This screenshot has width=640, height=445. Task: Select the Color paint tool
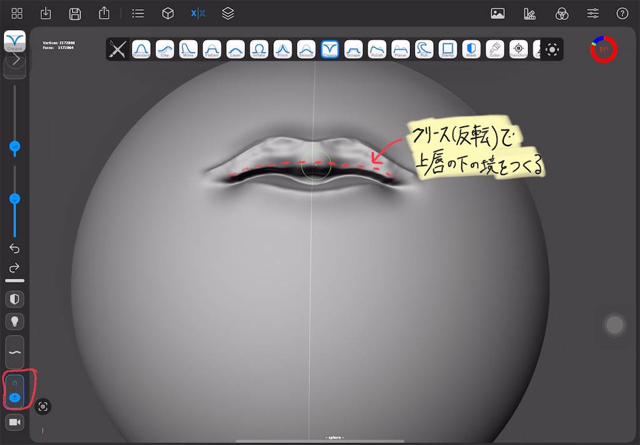tap(495, 49)
